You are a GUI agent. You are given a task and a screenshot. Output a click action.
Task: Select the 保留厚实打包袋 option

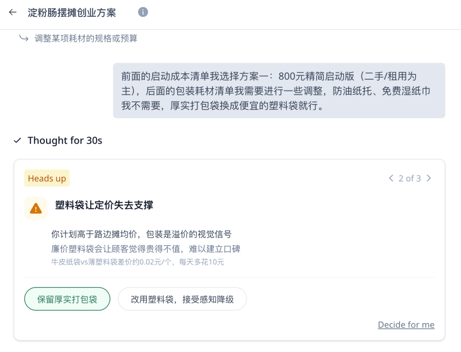coord(67,299)
